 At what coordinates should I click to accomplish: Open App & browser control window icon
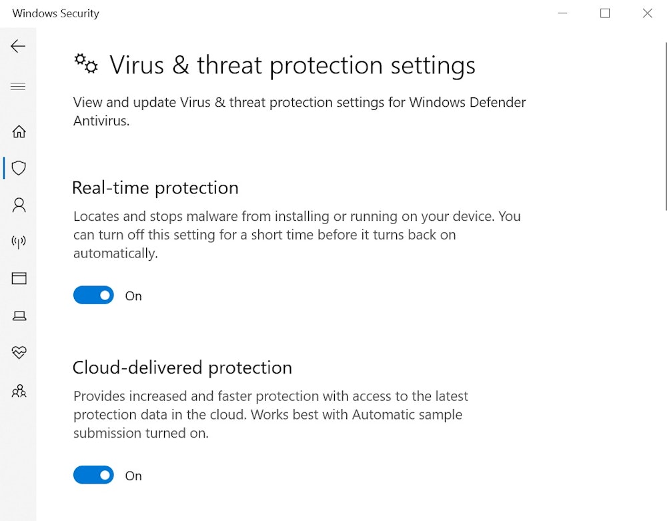[18, 278]
